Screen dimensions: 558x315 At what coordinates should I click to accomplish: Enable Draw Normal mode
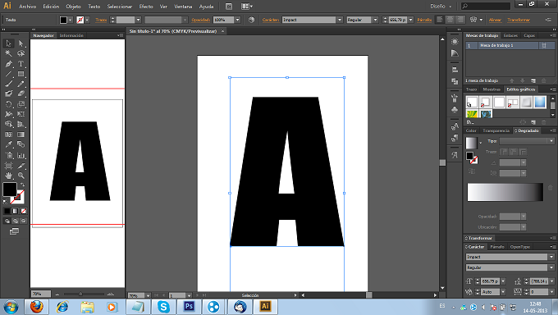[7, 221]
